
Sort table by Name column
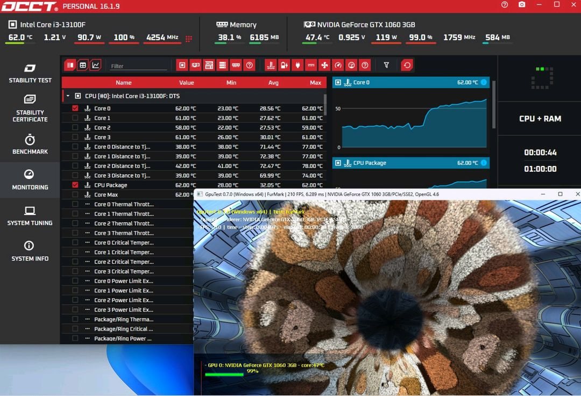(123, 83)
